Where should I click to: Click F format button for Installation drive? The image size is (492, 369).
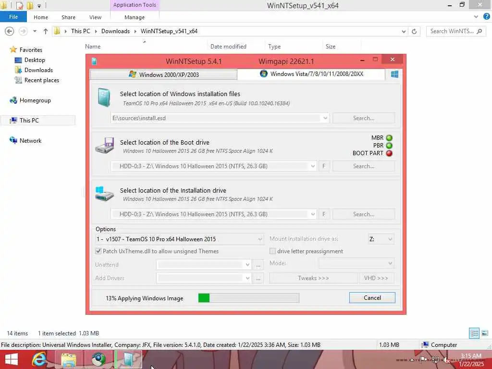324,214
